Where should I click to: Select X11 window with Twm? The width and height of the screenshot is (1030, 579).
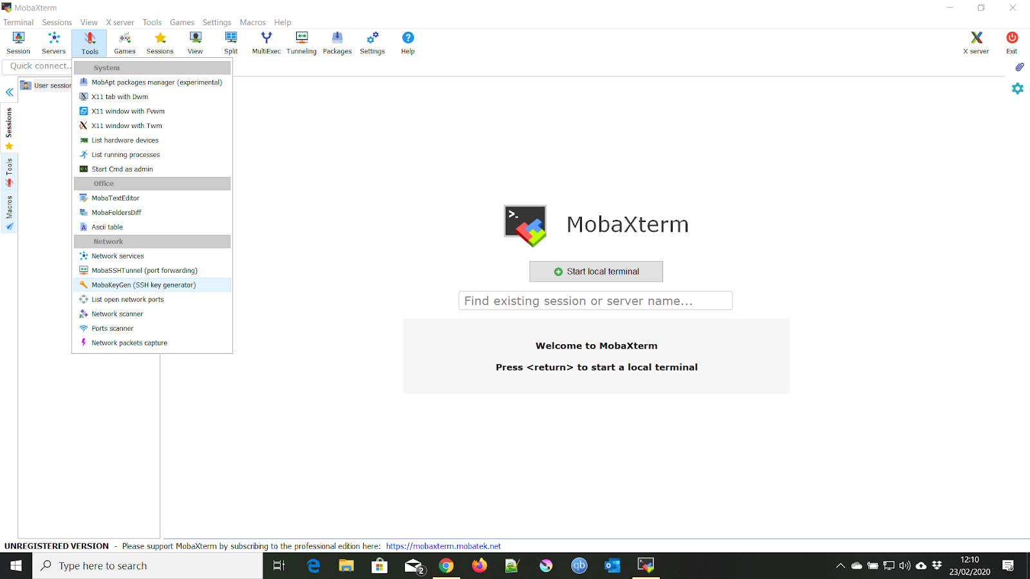153,125
